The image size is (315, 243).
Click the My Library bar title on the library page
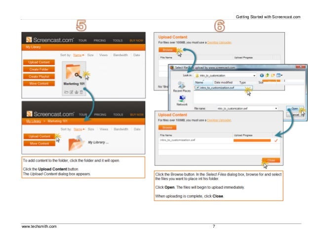click(33, 47)
